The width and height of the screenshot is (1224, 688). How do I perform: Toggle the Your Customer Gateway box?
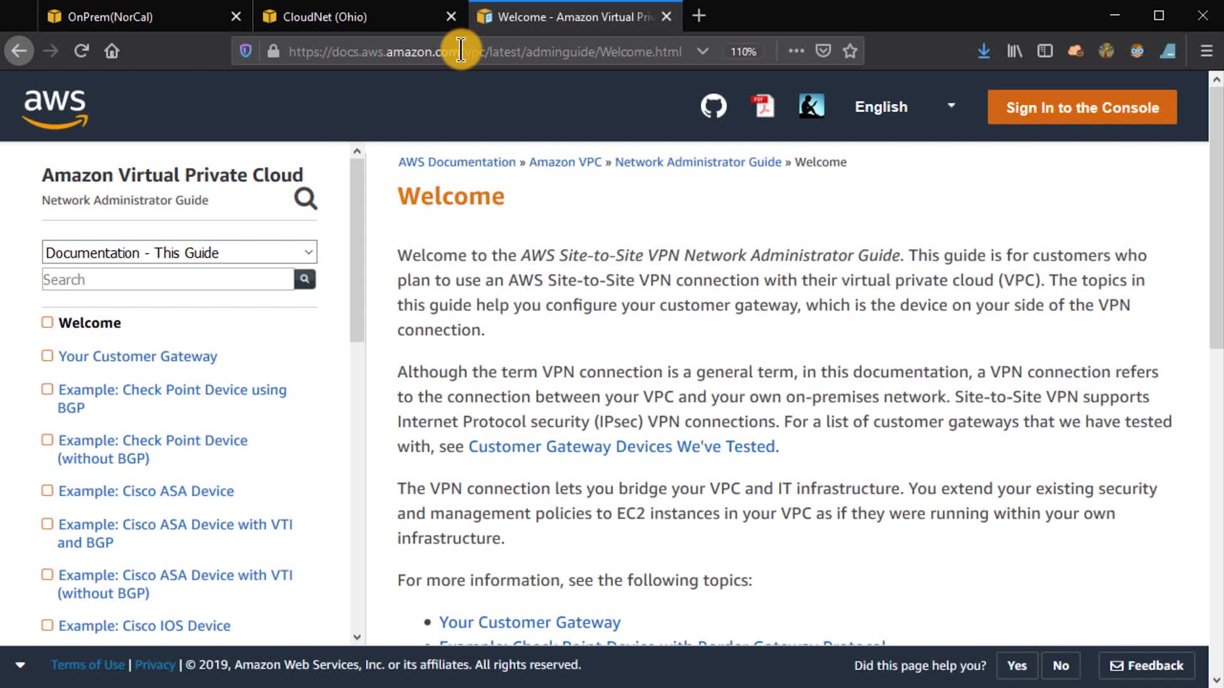pyautogui.click(x=47, y=355)
